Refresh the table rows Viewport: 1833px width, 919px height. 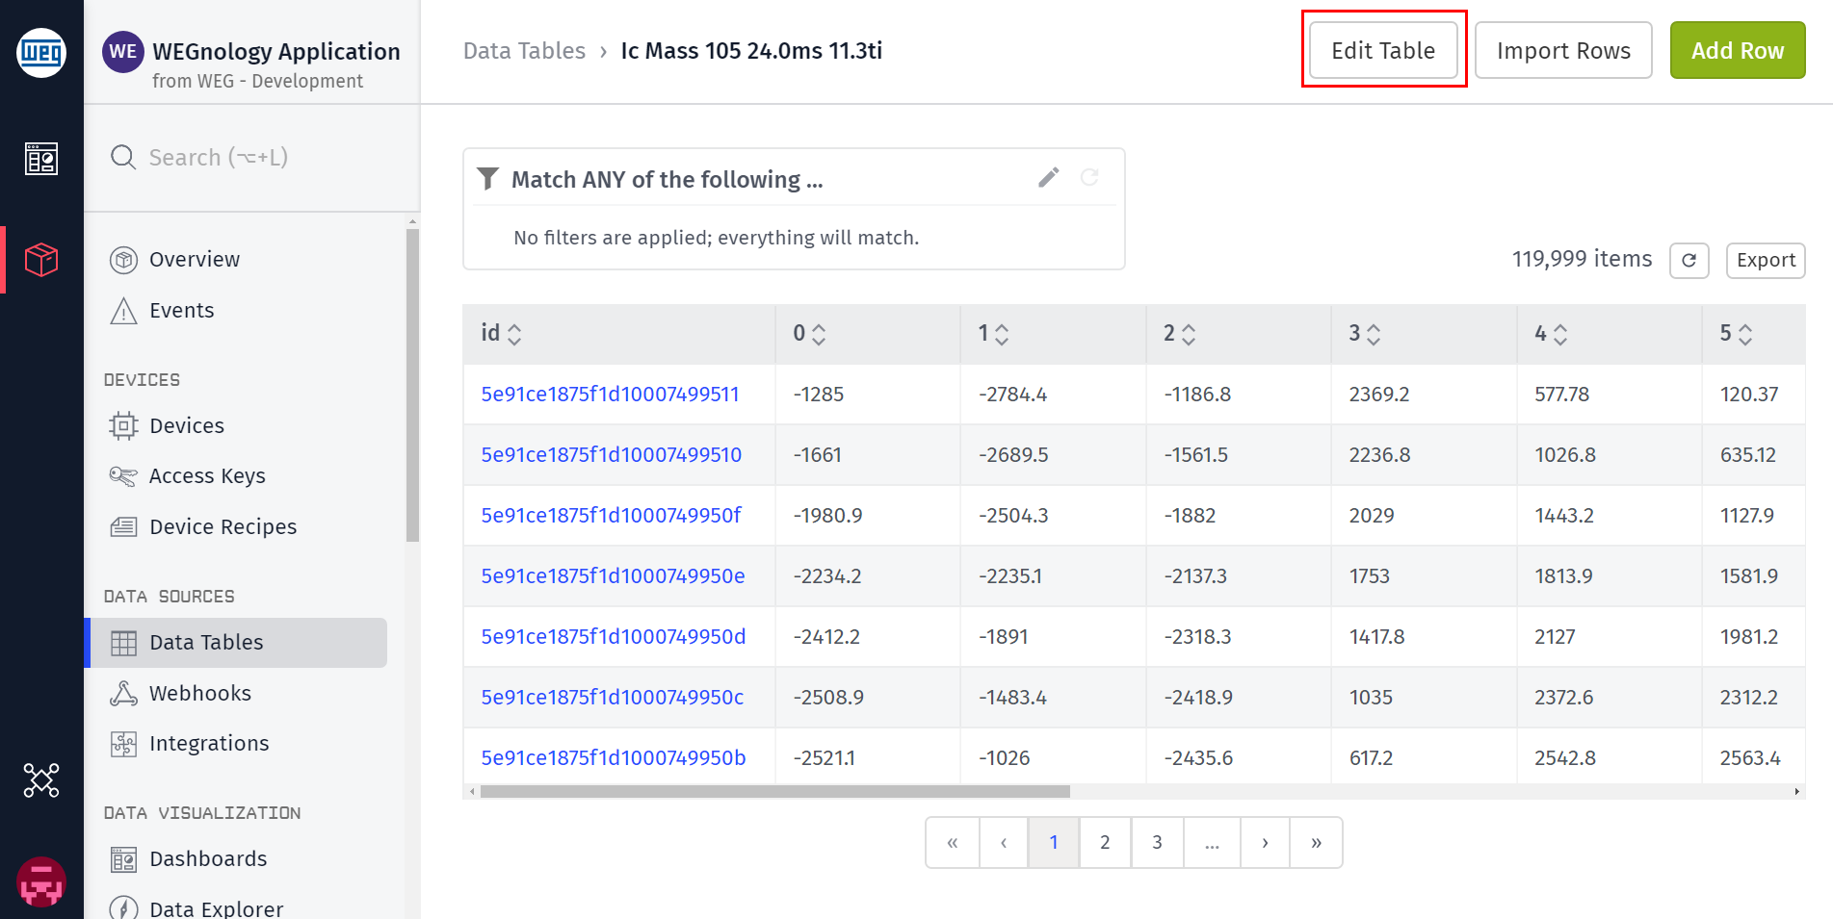click(x=1689, y=261)
